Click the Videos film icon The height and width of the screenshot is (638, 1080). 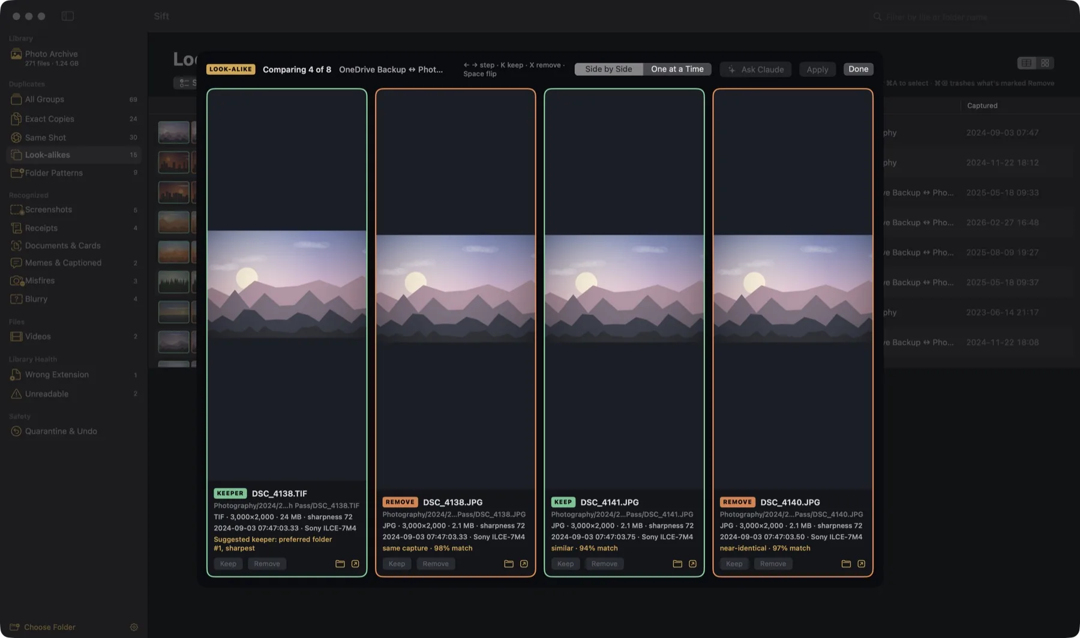pyautogui.click(x=16, y=336)
